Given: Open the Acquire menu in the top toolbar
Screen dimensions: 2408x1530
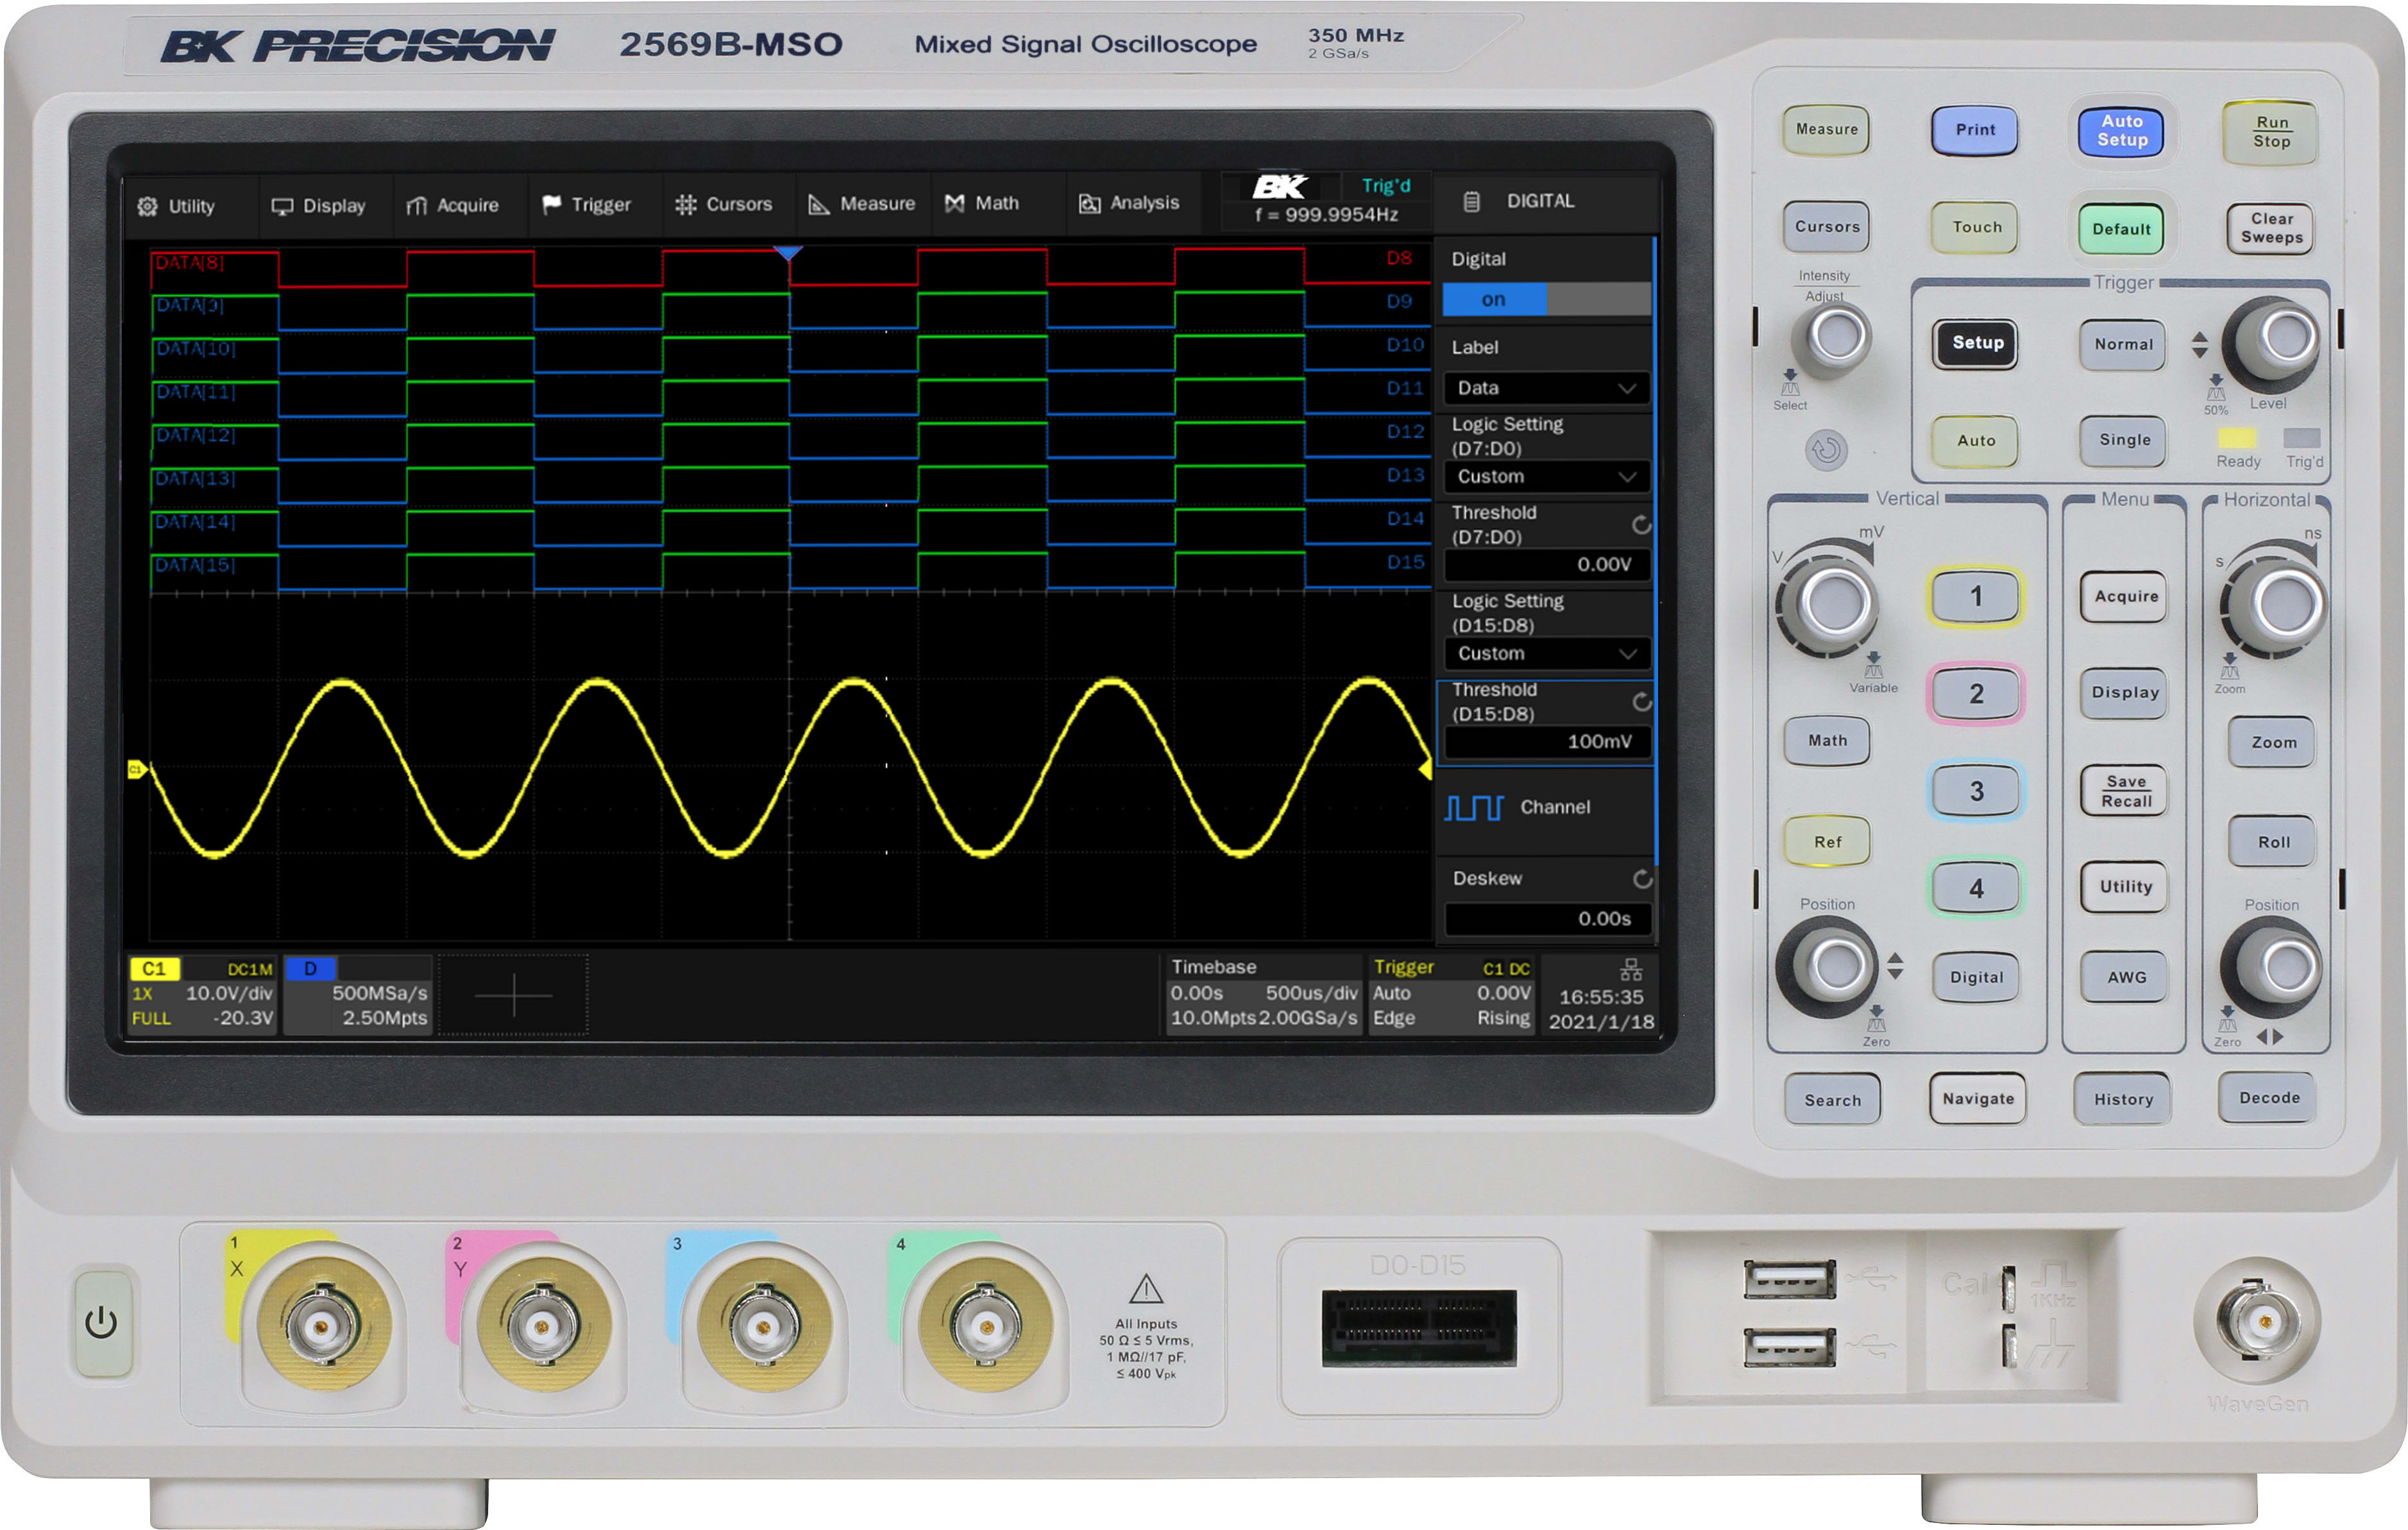Looking at the screenshot, I should pos(456,206).
